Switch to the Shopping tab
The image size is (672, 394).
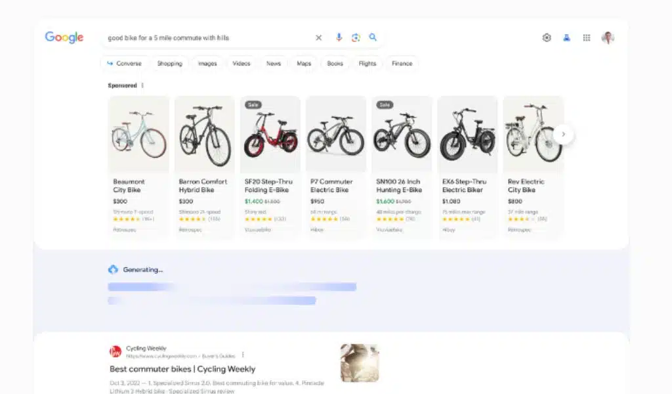click(169, 63)
